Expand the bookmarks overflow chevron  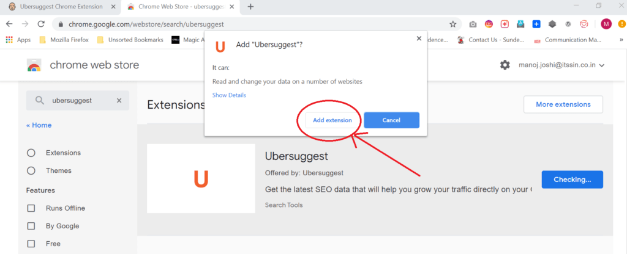[621, 40]
